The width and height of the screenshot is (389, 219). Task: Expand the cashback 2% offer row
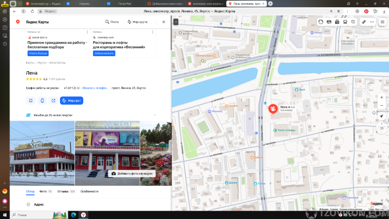tap(91, 115)
